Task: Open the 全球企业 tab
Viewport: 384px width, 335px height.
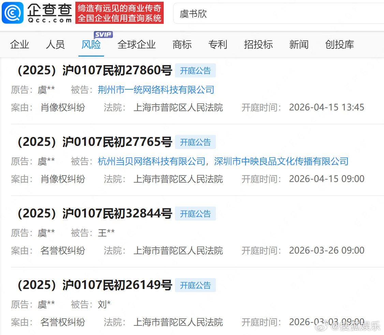Action: pos(136,45)
